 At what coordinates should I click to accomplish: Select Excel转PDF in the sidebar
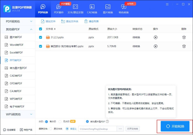click(17, 53)
